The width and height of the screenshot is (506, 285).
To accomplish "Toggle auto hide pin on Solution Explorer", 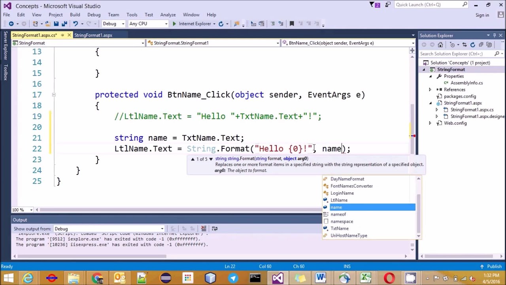I will [494, 35].
